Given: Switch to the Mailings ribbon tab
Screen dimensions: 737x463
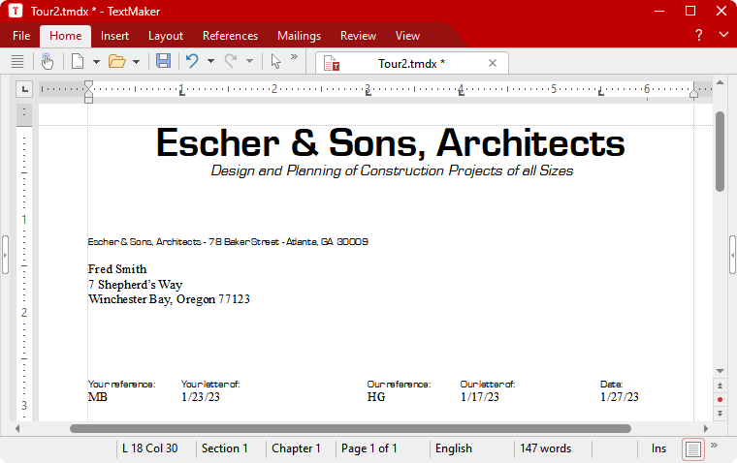Looking at the screenshot, I should pos(299,36).
